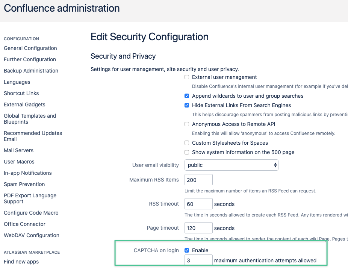The height and width of the screenshot is (268, 348).
Task: Open In-app Notifications settings
Action: (x=28, y=173)
